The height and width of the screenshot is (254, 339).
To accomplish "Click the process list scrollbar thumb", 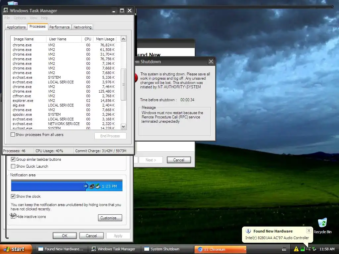I will [x=123, y=84].
